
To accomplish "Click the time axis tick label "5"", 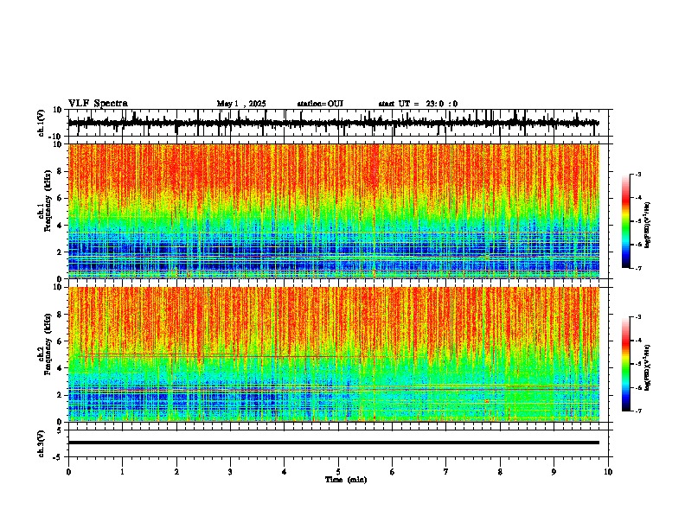I will pyautogui.click(x=338, y=472).
